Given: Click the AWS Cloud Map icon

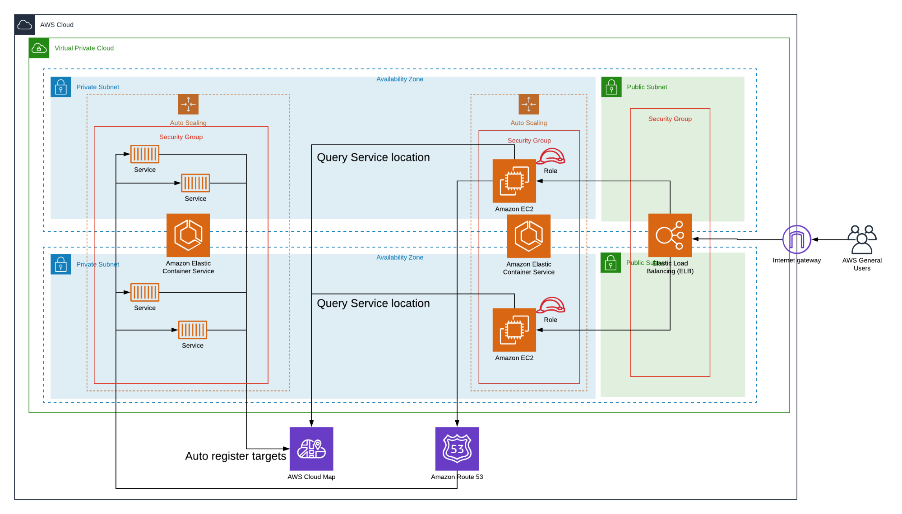Looking at the screenshot, I should 311,449.
